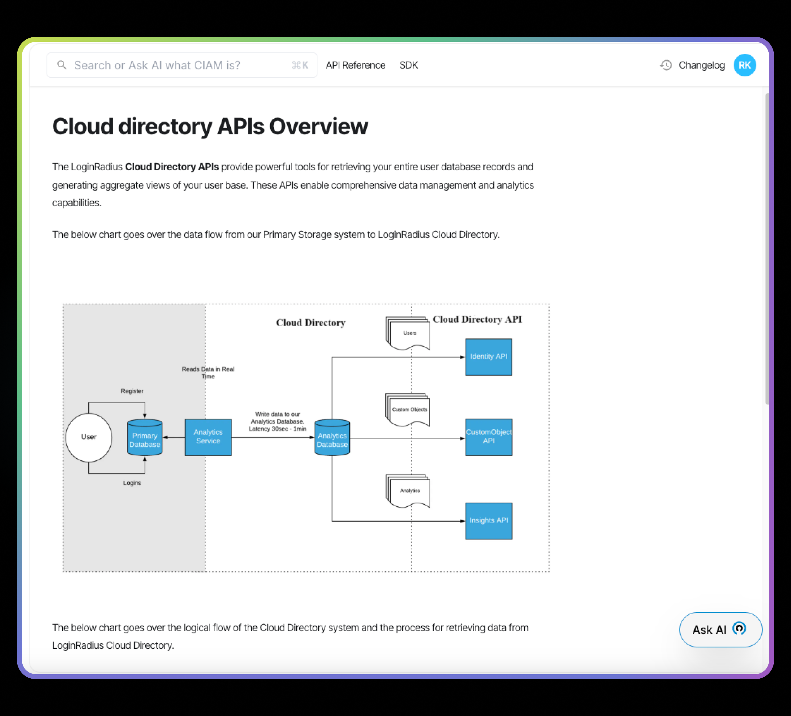
Task: Click the Changelog clock icon
Action: pyautogui.click(x=666, y=65)
